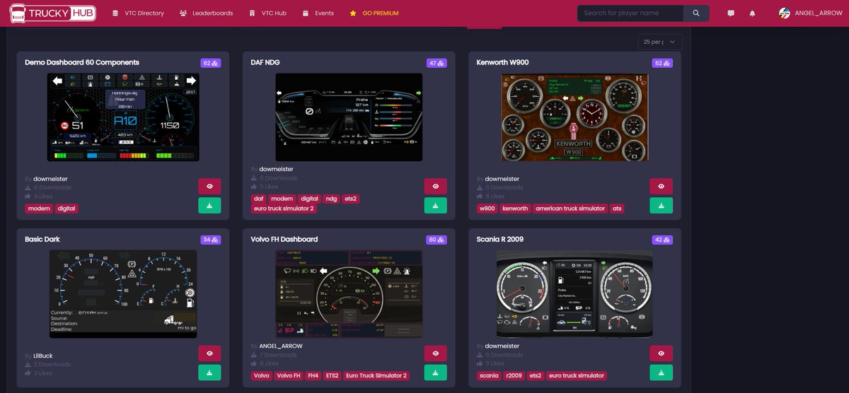Screen dimensions: 849x393
Task: Select 'euro truck simulator 2' tag on DAF NDG
Action: click(x=283, y=209)
